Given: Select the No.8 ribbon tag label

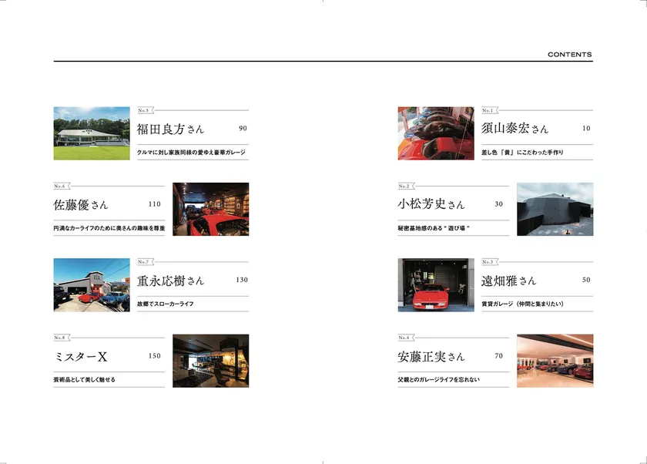Looking at the screenshot, I should coord(62,338).
